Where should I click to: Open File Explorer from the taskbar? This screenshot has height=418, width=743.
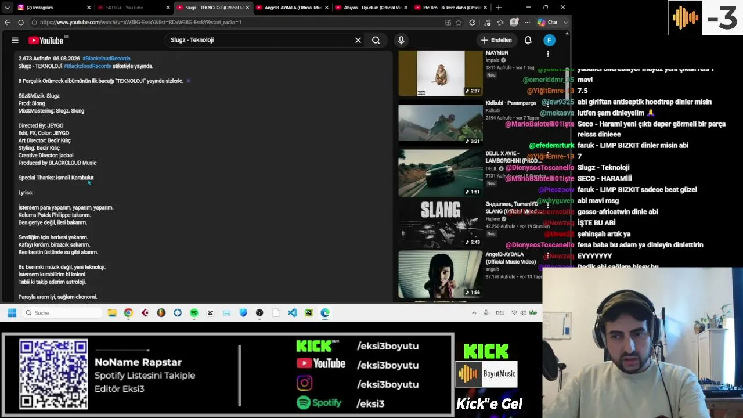tap(112, 313)
